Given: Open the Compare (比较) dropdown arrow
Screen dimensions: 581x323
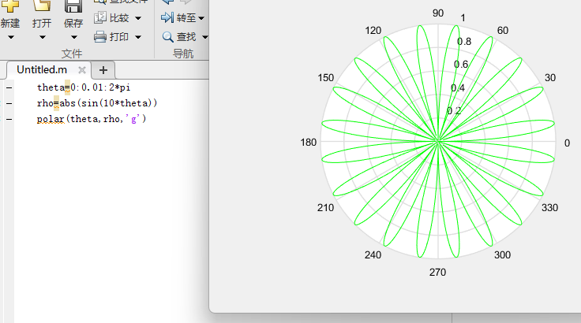Looking at the screenshot, I should [x=138, y=18].
